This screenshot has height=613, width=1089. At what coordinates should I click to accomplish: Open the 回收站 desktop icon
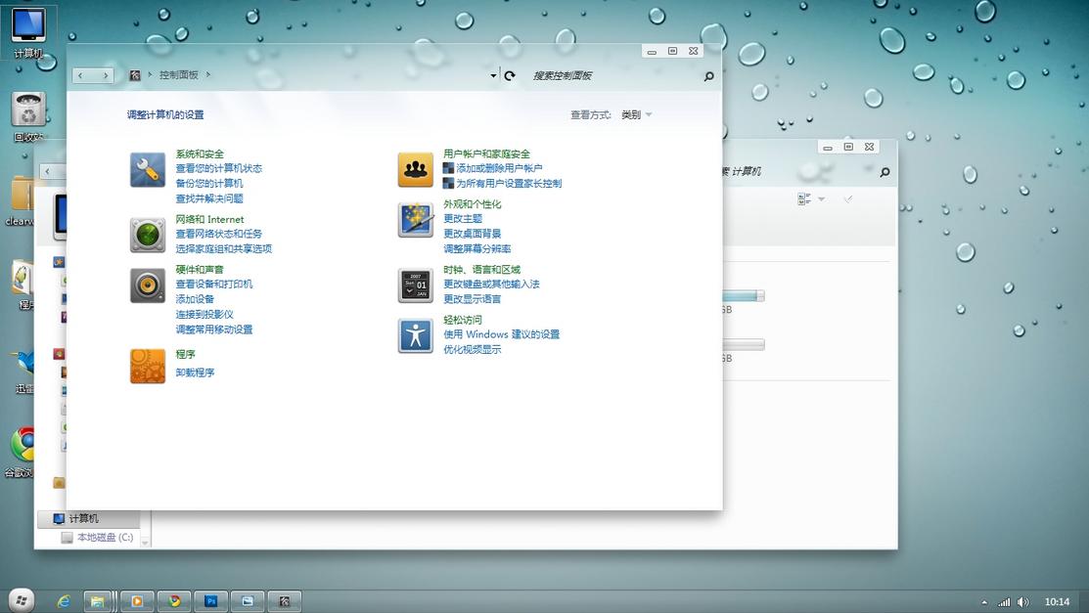[x=27, y=108]
